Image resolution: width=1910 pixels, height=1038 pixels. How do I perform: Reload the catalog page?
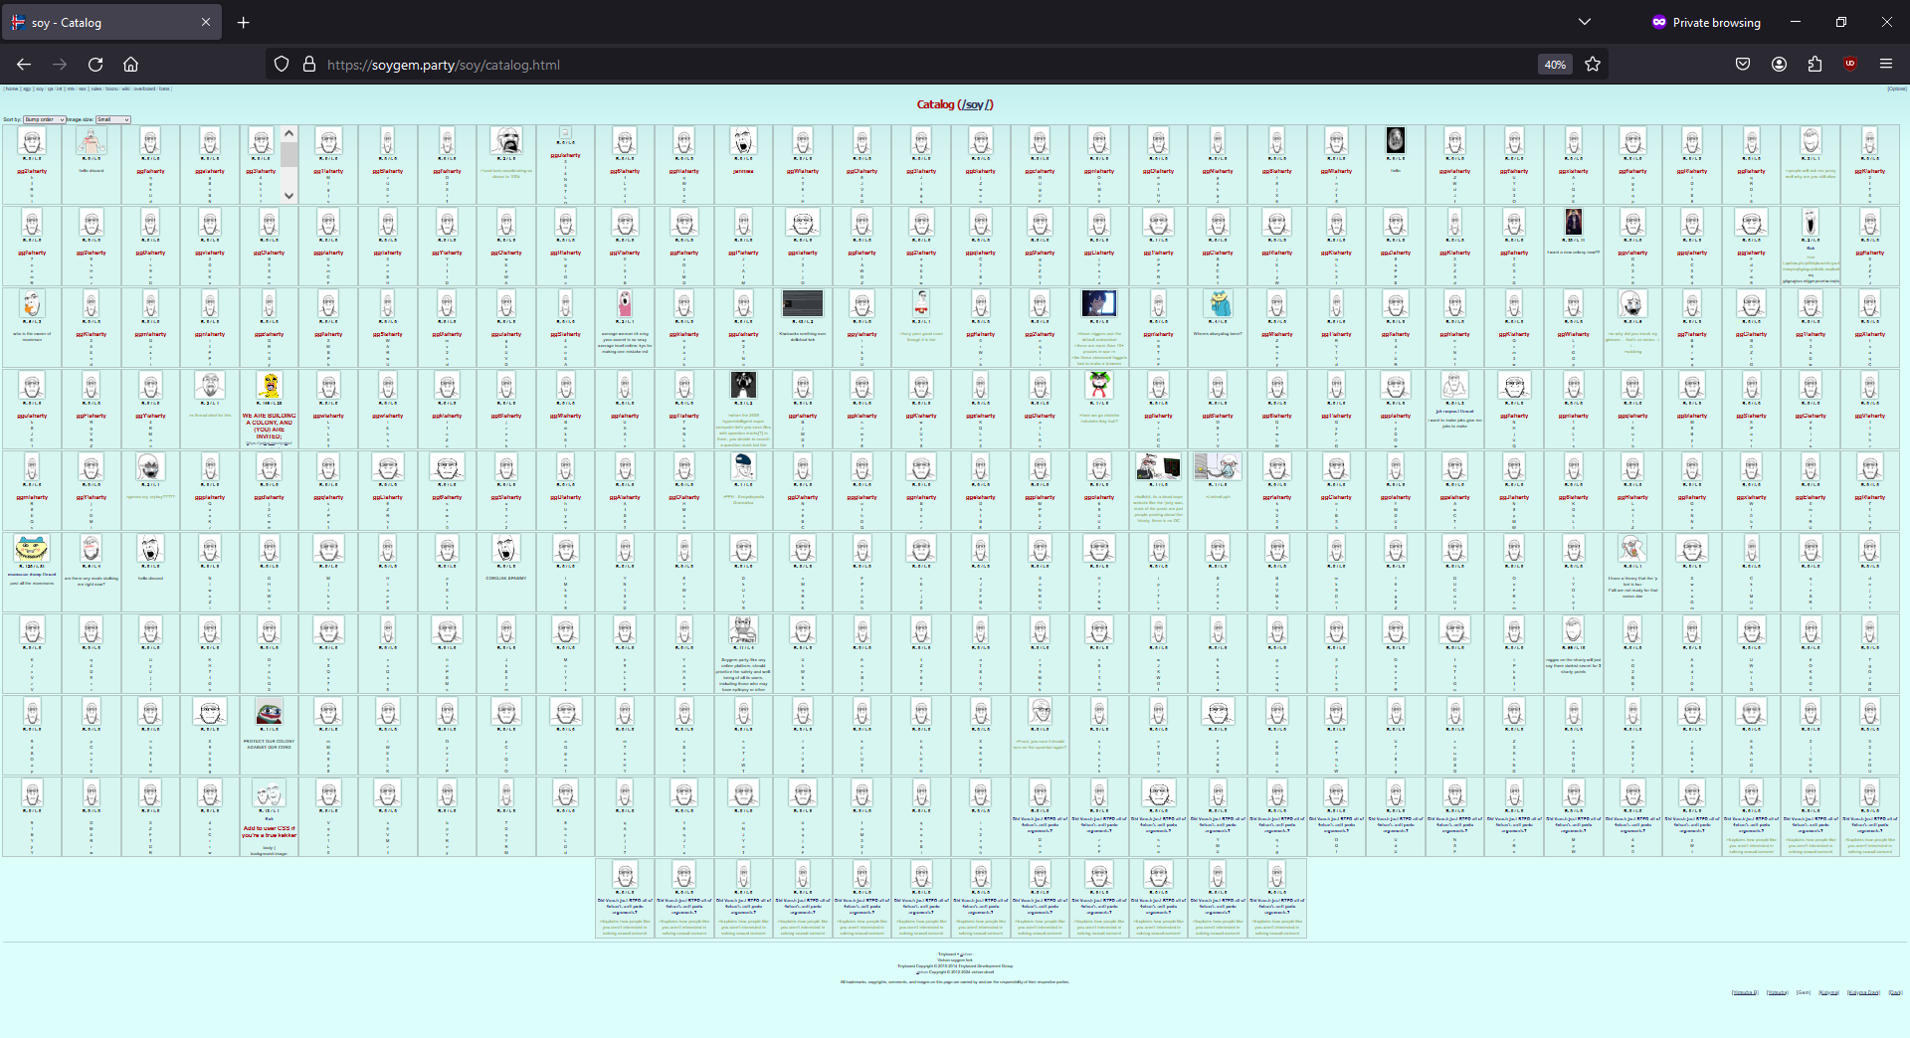point(95,65)
